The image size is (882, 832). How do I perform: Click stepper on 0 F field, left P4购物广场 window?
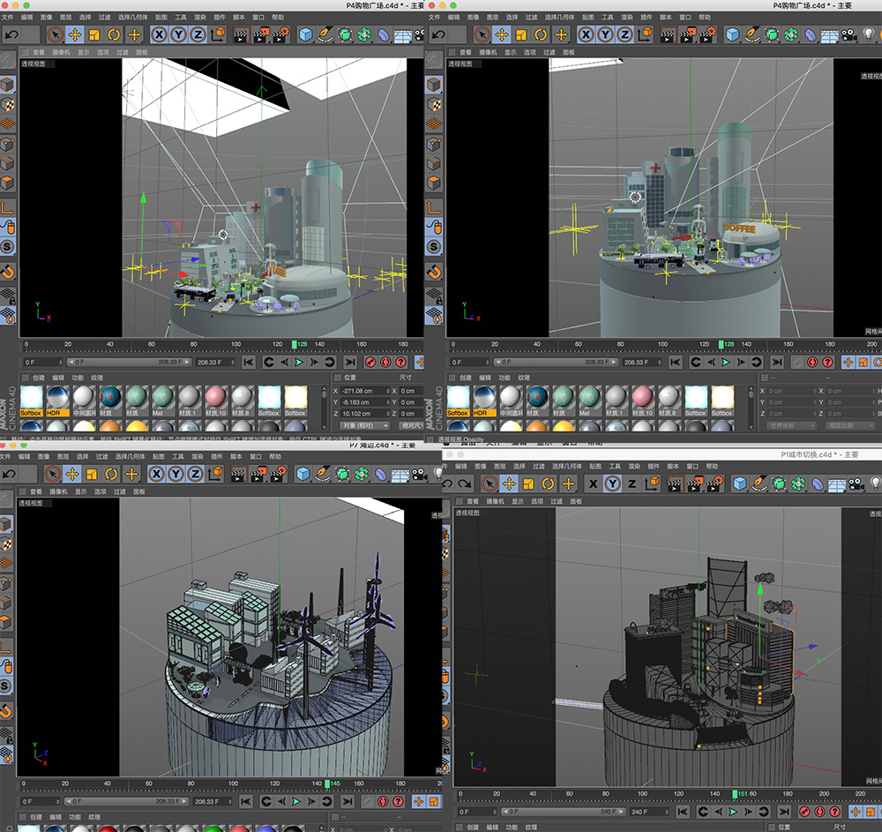tap(60, 363)
